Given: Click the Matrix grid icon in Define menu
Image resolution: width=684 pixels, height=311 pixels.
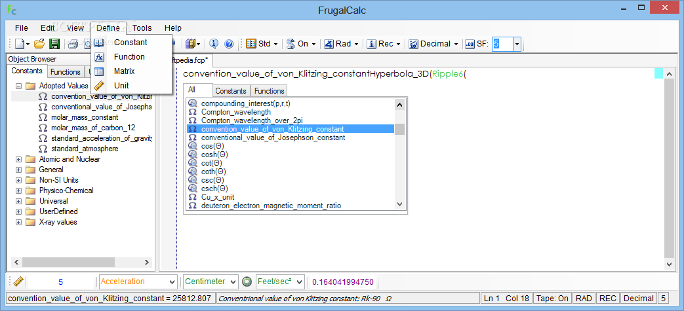Looking at the screenshot, I should 100,71.
